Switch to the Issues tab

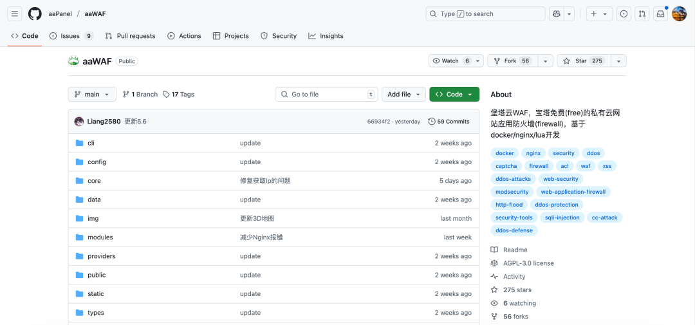tap(71, 36)
